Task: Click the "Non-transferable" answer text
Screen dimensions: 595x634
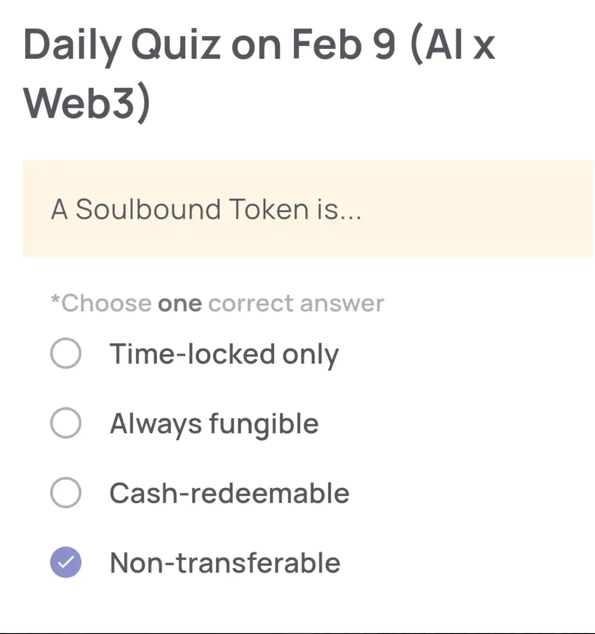Action: coord(225,563)
